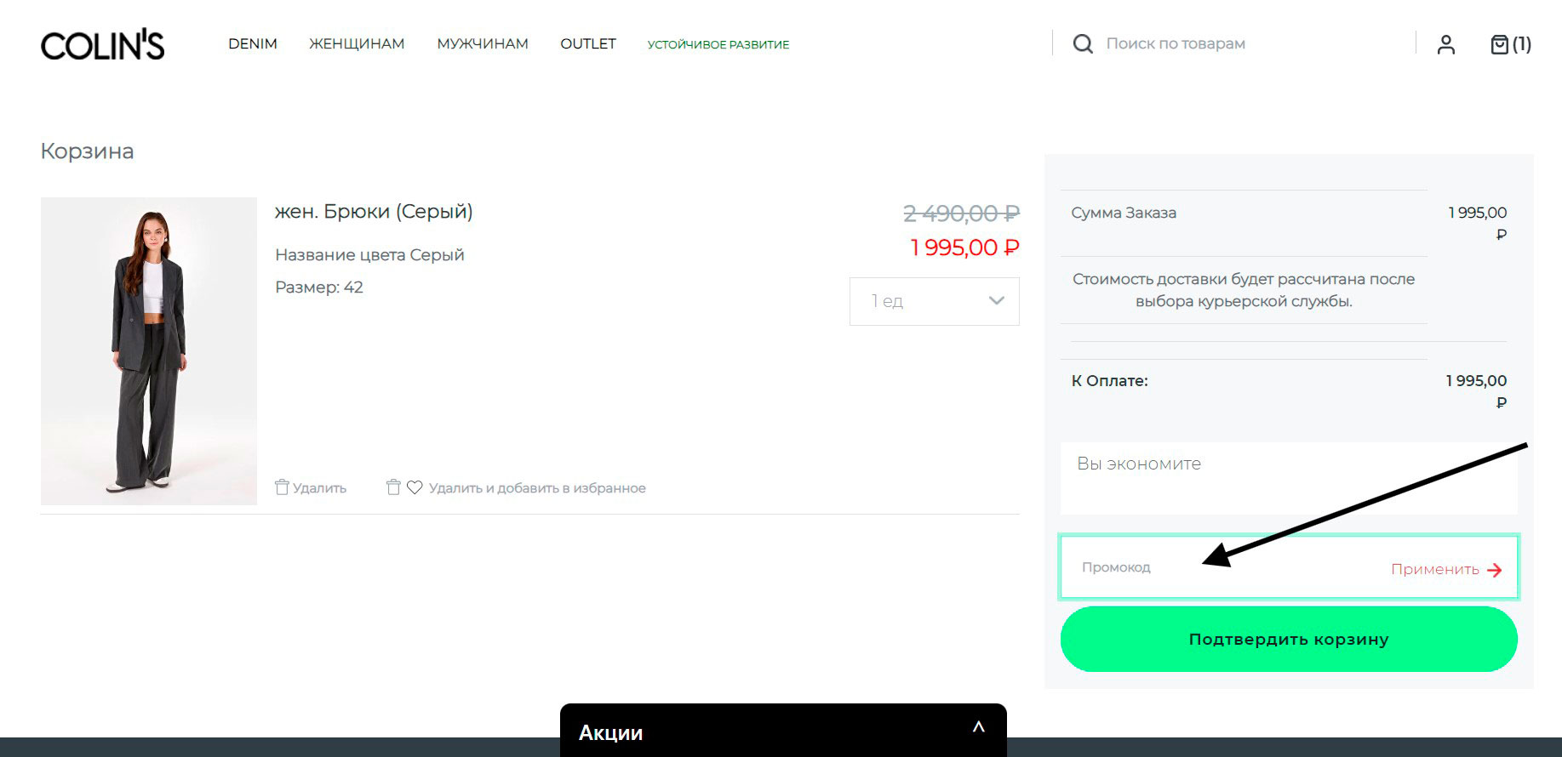
Task: Click the heart favorites icon
Action: [x=415, y=487]
